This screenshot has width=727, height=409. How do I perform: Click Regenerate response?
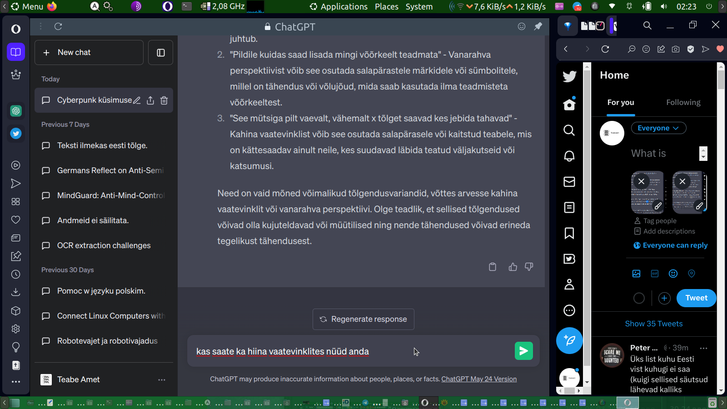coord(363,319)
